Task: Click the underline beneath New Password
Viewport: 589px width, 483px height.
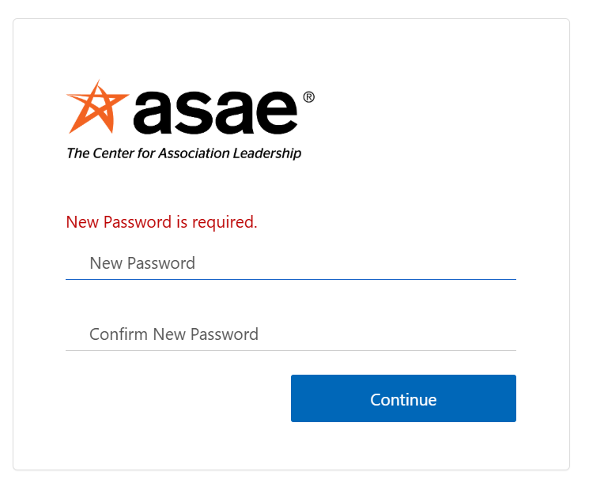Action: (x=290, y=279)
